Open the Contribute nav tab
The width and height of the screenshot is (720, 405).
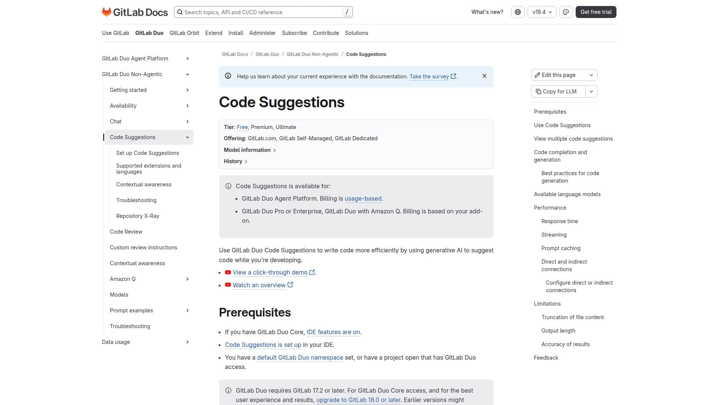tap(326, 33)
